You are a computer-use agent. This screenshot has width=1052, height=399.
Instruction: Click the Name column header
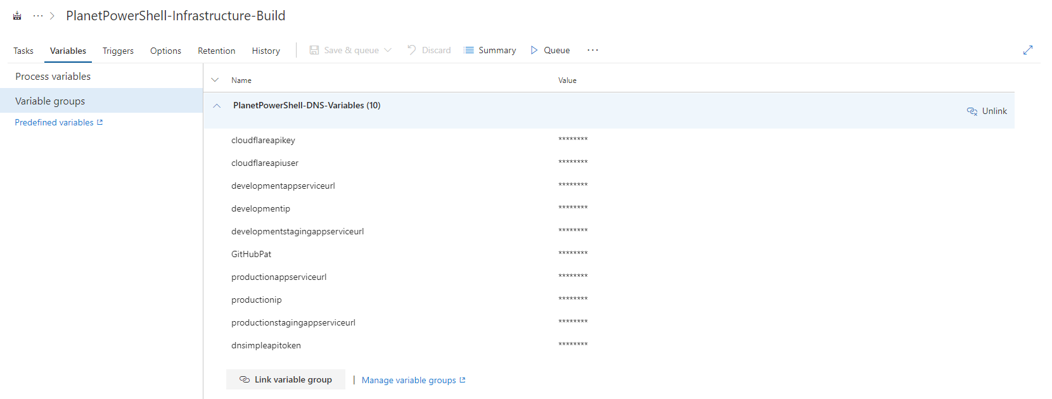(241, 80)
